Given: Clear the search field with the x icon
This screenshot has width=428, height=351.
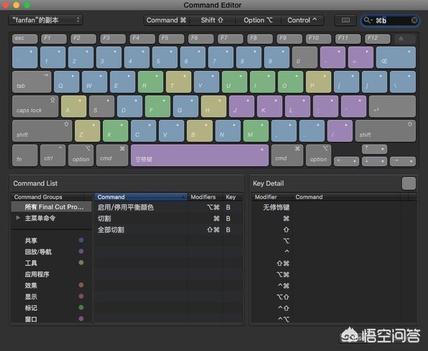Looking at the screenshot, I should [x=414, y=21].
